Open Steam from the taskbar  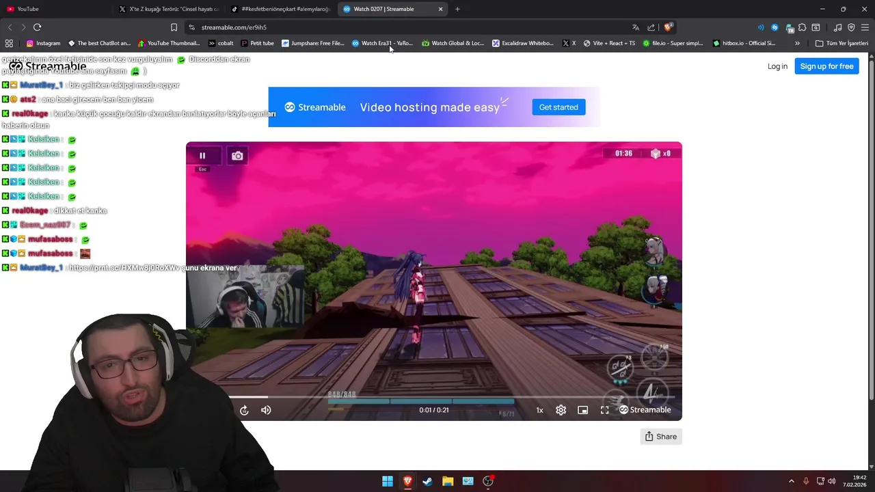pos(427,481)
